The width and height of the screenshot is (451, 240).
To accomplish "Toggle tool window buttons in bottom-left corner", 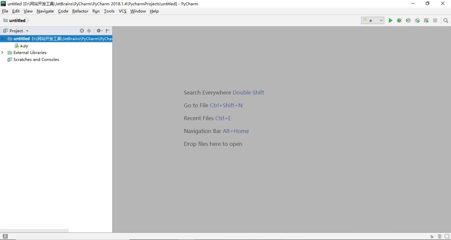I will tap(5, 236).
